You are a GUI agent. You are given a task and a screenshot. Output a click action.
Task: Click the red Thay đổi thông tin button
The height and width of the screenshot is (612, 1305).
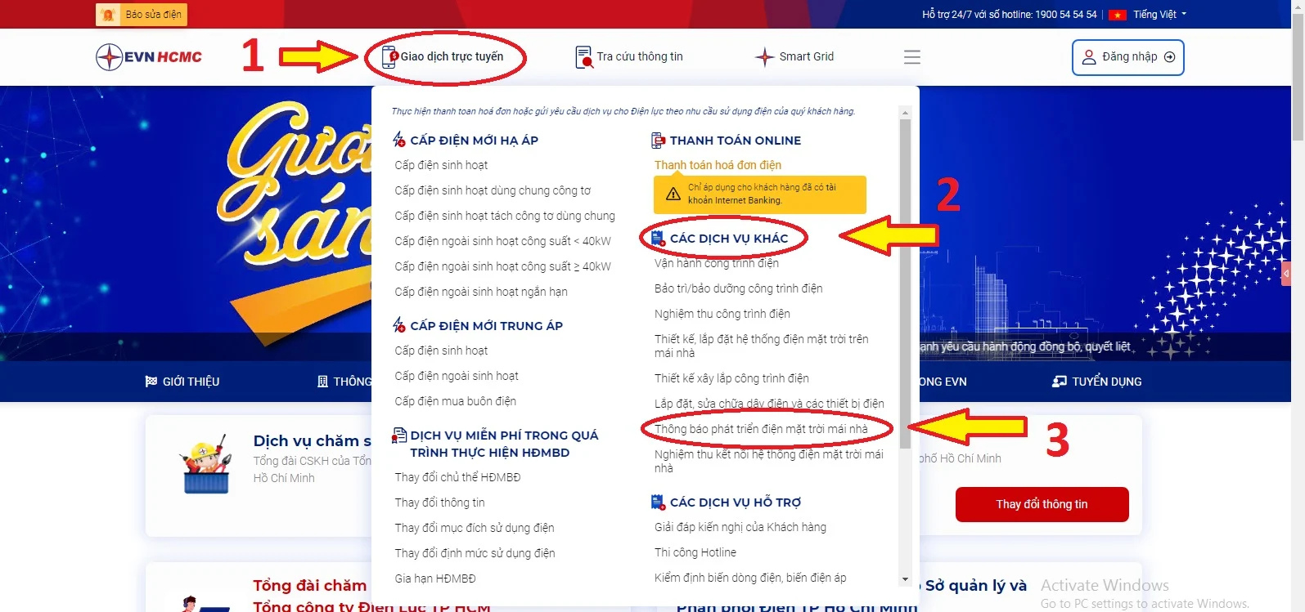(x=1042, y=504)
